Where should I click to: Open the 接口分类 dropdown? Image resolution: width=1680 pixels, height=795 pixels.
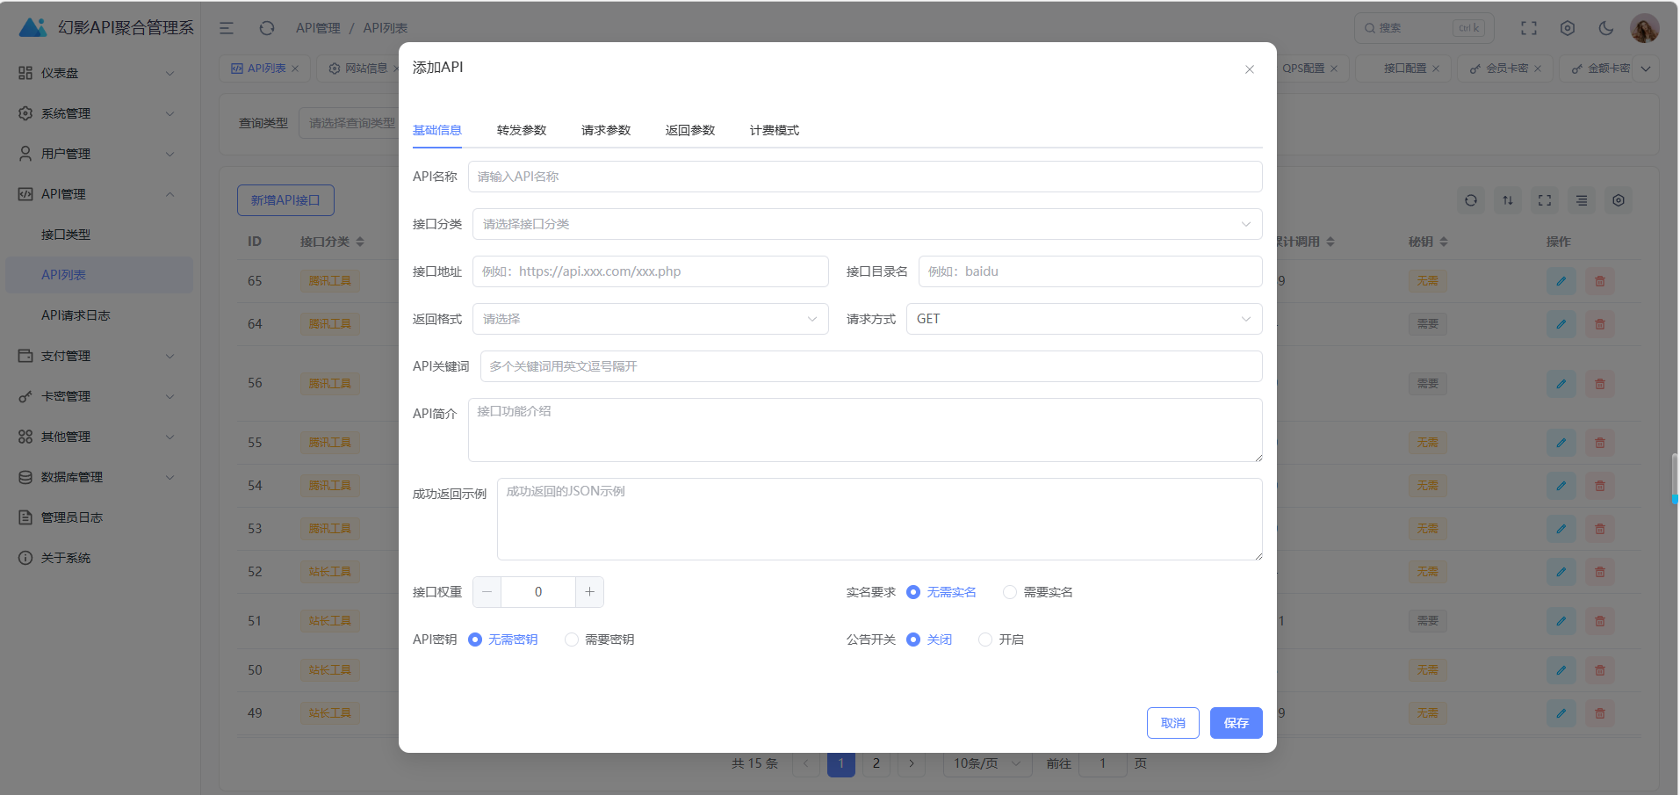[868, 224]
